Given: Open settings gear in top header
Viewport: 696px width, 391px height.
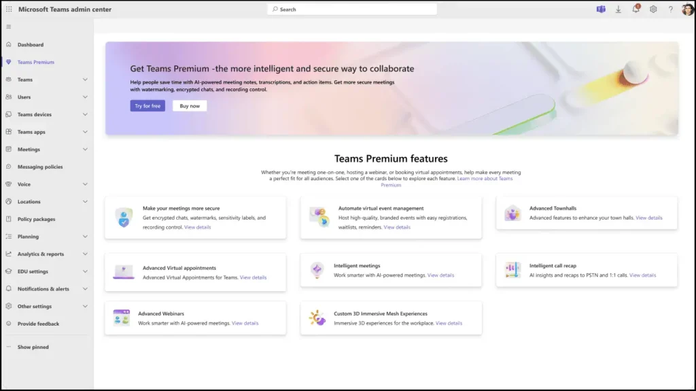Looking at the screenshot, I should [x=653, y=9].
